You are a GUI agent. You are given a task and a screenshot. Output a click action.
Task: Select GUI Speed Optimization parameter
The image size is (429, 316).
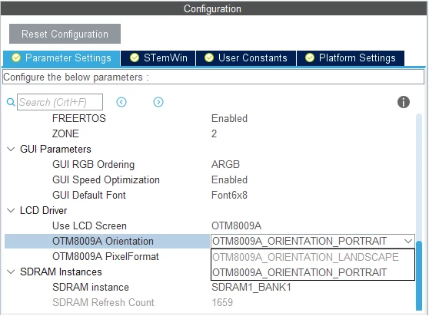(x=106, y=179)
